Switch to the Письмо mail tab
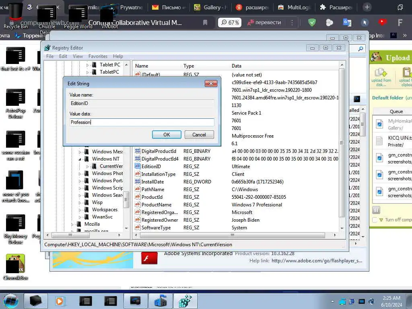The height and width of the screenshot is (309, 412). pos(169,7)
